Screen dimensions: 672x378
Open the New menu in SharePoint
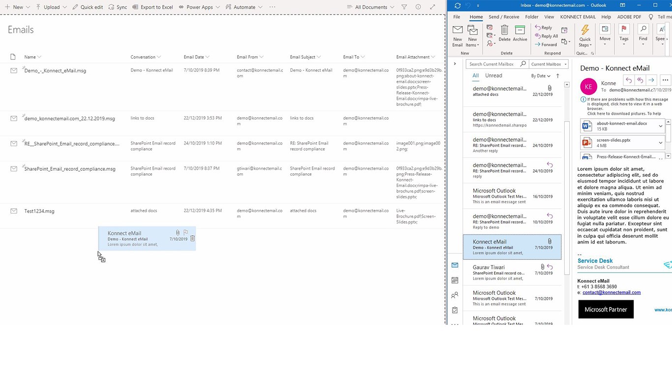tap(17, 7)
